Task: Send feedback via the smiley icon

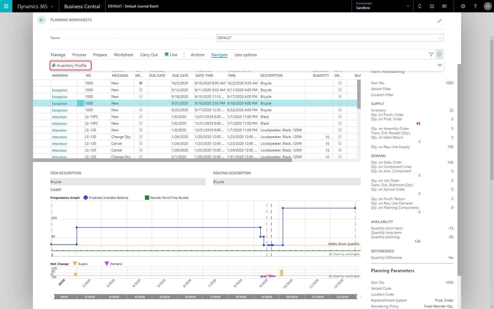Action: point(432,6)
